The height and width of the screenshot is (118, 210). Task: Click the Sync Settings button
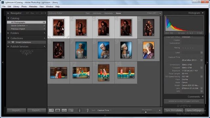tap(194, 110)
